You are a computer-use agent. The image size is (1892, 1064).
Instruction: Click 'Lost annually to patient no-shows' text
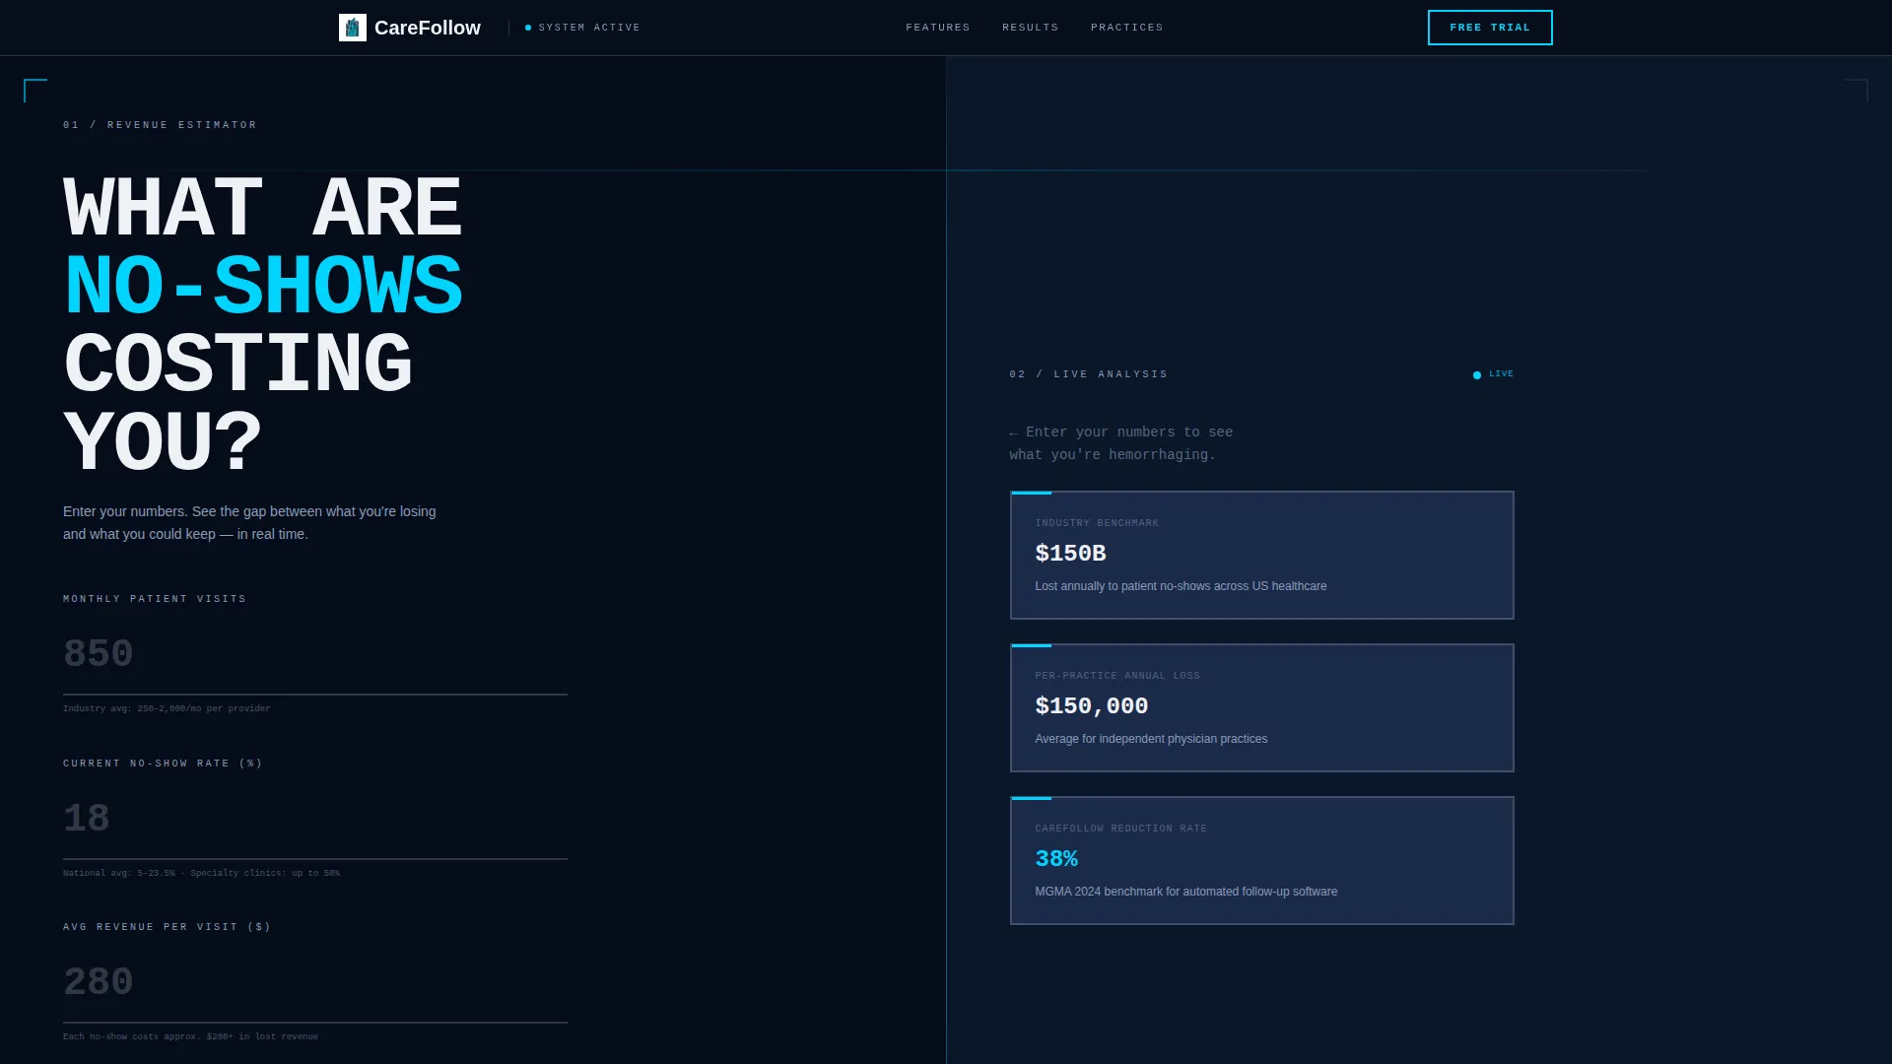(1181, 586)
